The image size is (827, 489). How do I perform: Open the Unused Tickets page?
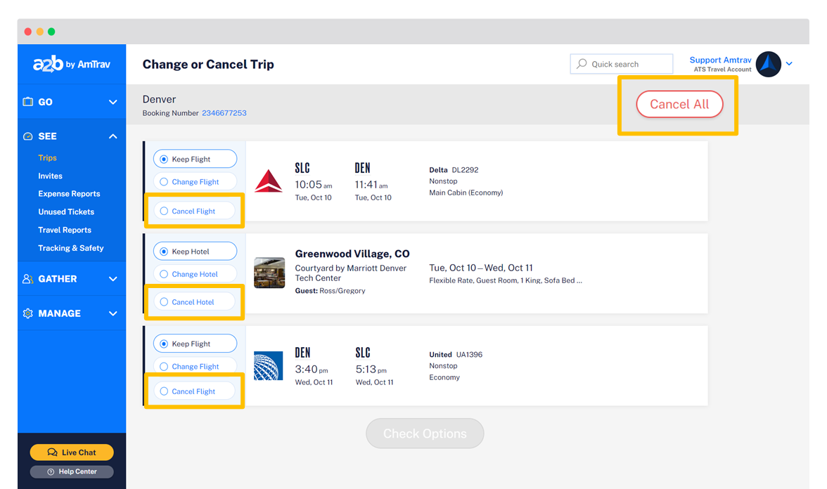(x=65, y=211)
